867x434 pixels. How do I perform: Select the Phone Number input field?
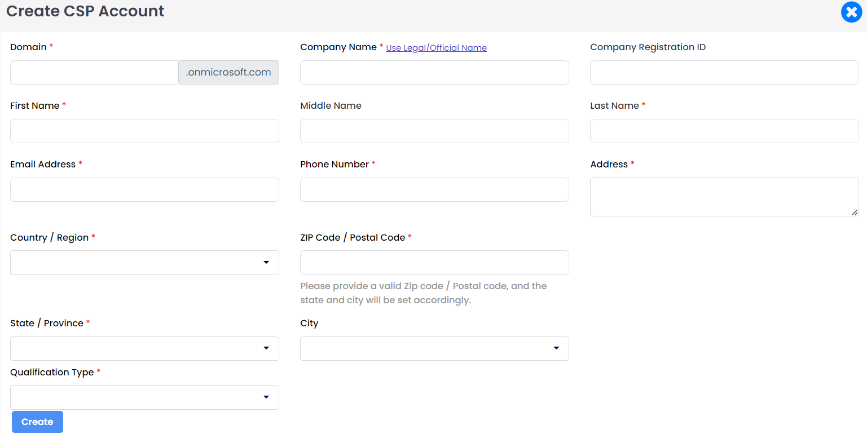[x=434, y=189]
